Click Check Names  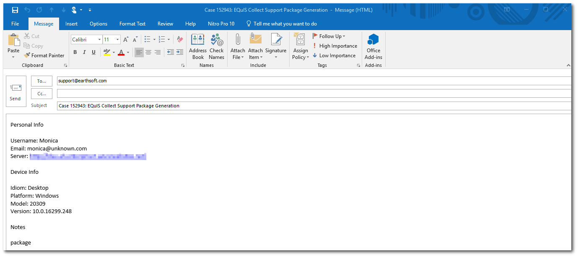[x=217, y=46]
